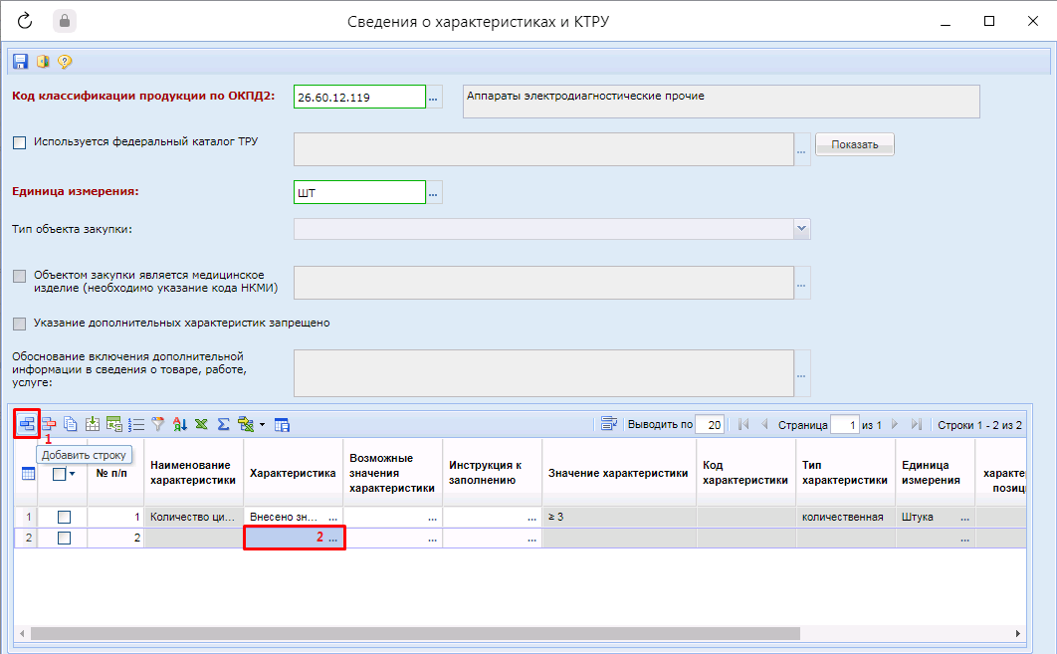The image size is (1057, 654).
Task: Click the sigma sum icon
Action: pos(223,424)
